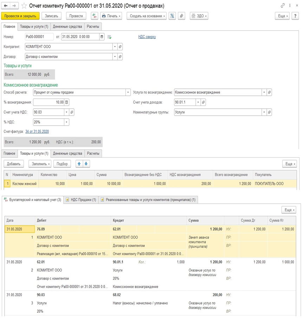Switch to upper Товары и услуги (1) tab

click(34, 27)
